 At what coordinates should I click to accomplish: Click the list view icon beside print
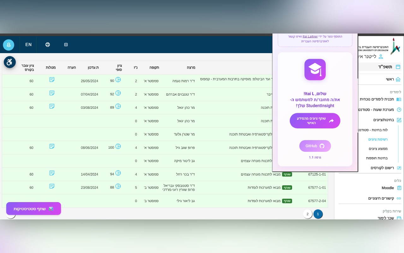click(66, 45)
